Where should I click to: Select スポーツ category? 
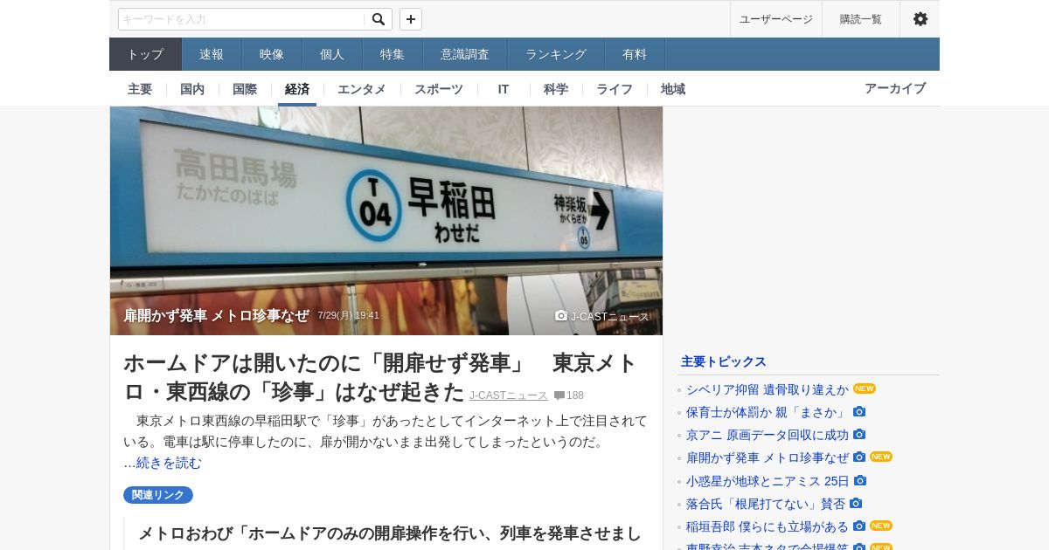pyautogui.click(x=439, y=89)
